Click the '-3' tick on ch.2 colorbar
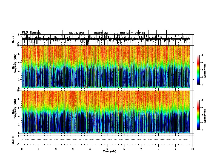 (202, 100)
